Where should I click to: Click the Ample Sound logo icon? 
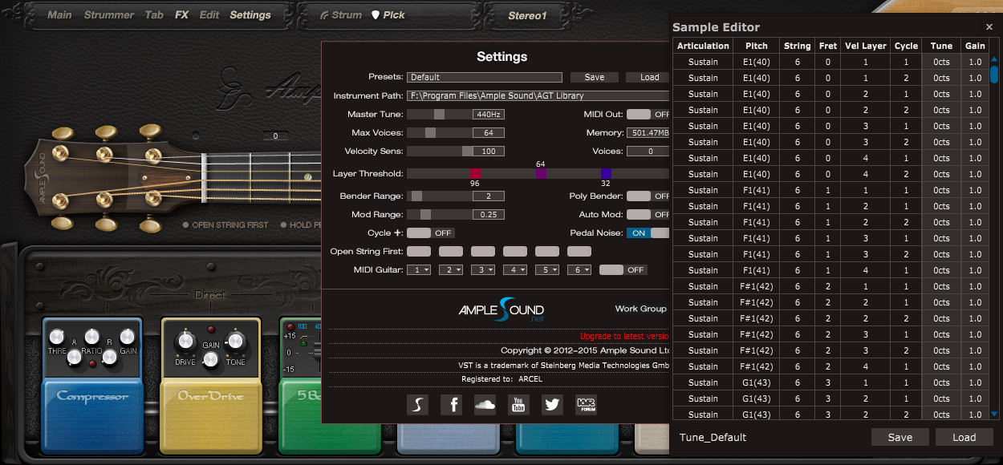(x=416, y=405)
